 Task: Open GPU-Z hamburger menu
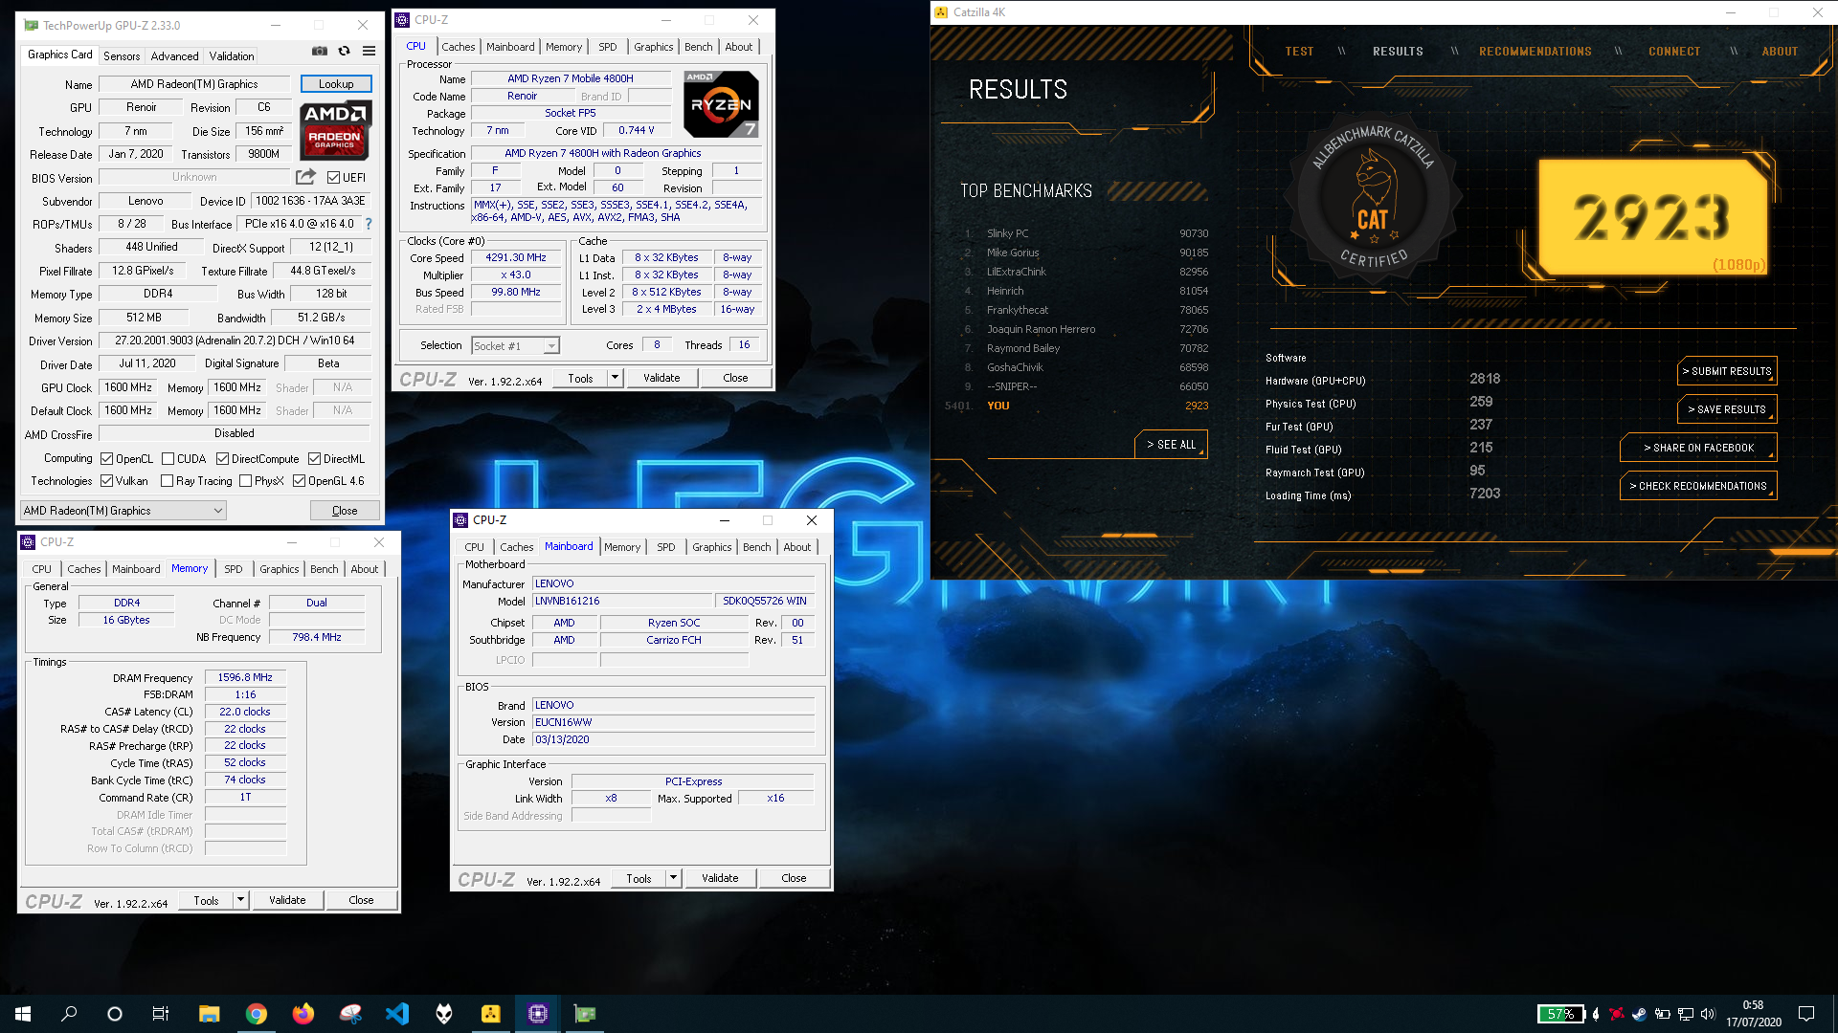click(x=369, y=51)
